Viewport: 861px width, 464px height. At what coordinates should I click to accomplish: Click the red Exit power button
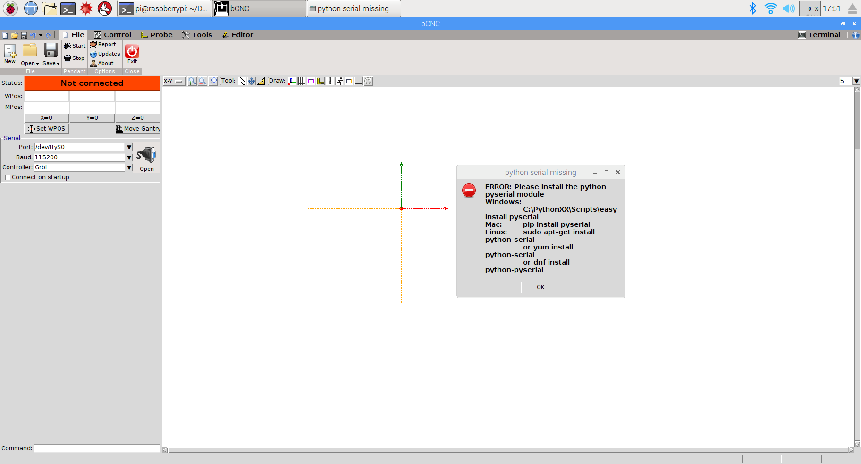pyautogui.click(x=132, y=51)
